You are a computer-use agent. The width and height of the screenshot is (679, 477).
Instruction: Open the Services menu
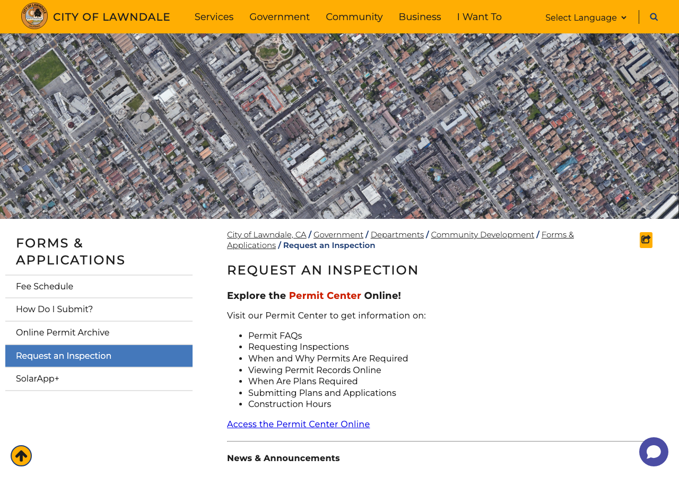click(214, 17)
